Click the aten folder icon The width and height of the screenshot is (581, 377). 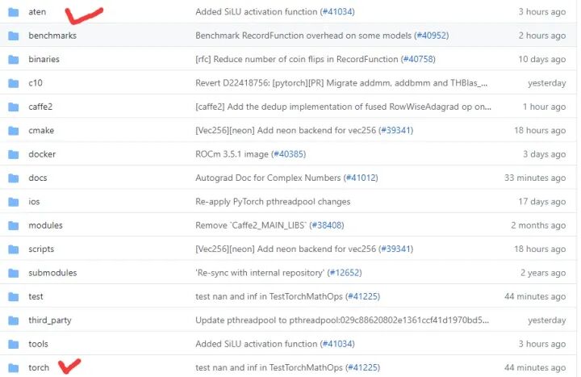tap(14, 12)
